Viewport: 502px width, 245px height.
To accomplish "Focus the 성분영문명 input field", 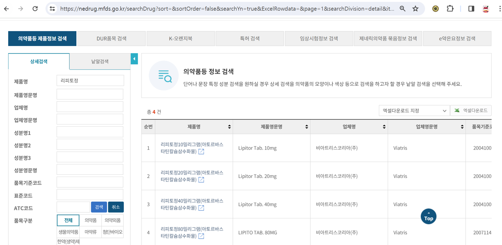I will pyautogui.click(x=90, y=169).
